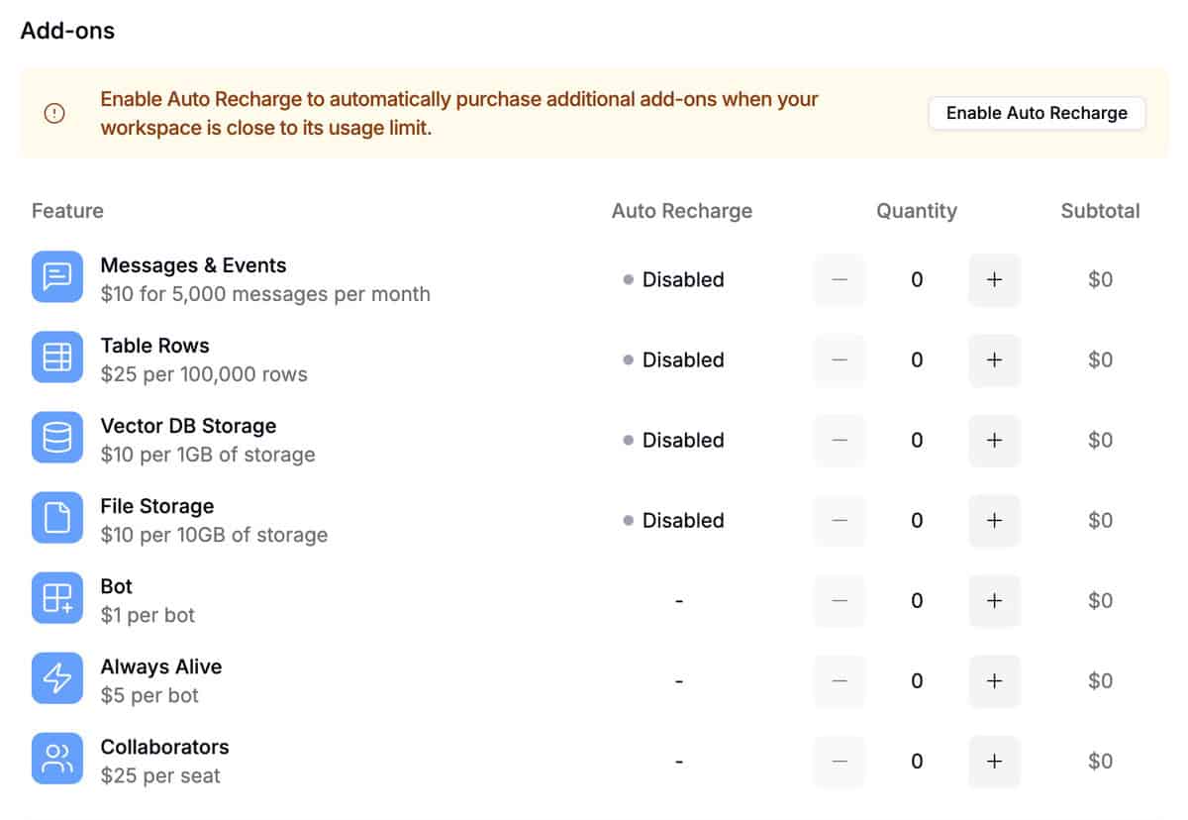Increase Messages & Events quantity with plus
1188x820 pixels.
coord(994,280)
